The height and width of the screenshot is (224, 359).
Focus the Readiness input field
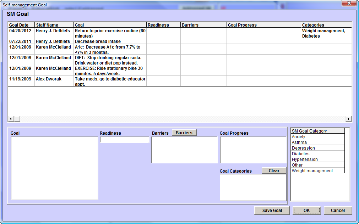(x=124, y=140)
